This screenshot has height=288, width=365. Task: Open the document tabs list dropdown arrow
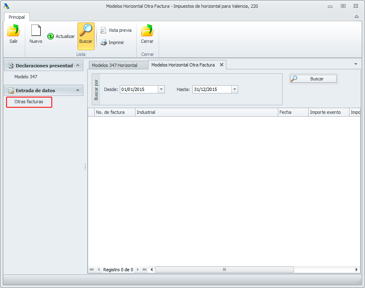tap(356, 64)
